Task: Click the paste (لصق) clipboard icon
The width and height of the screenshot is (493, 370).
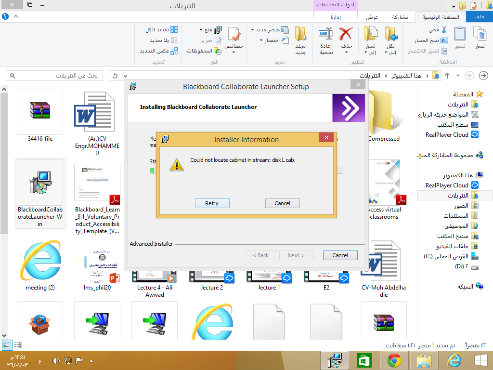Action: coord(460,34)
